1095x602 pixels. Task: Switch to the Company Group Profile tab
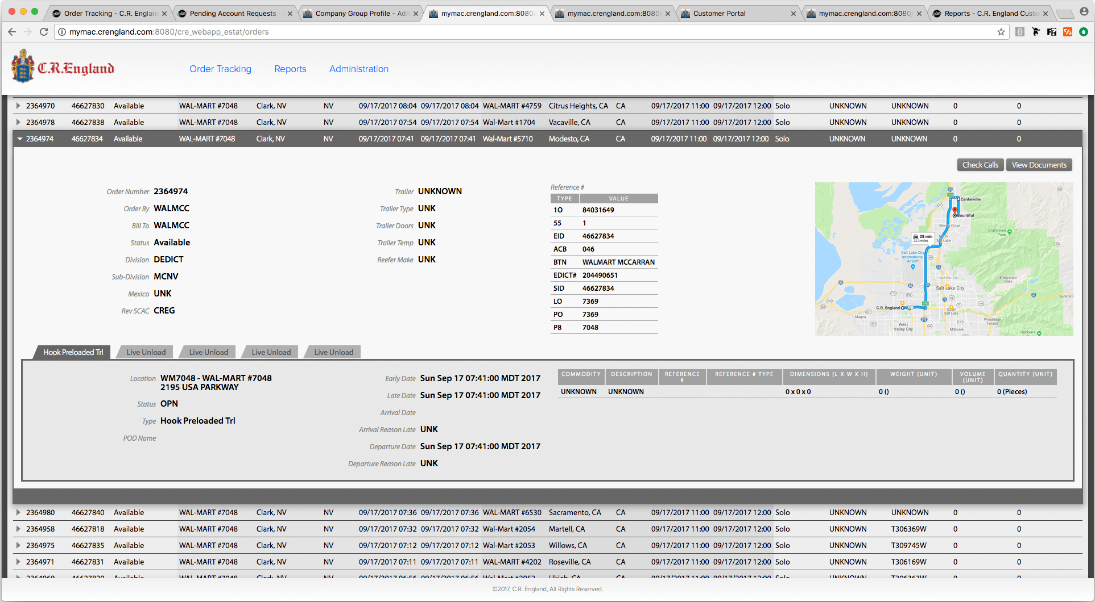[361, 14]
